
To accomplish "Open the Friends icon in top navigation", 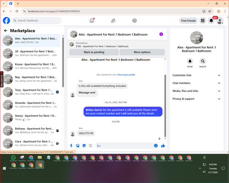I will pyautogui.click(x=113, y=21).
